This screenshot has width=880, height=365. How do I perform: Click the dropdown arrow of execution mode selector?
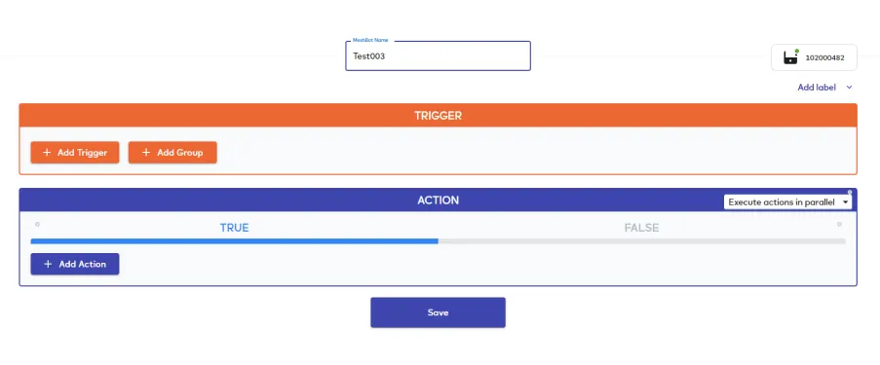click(x=845, y=202)
